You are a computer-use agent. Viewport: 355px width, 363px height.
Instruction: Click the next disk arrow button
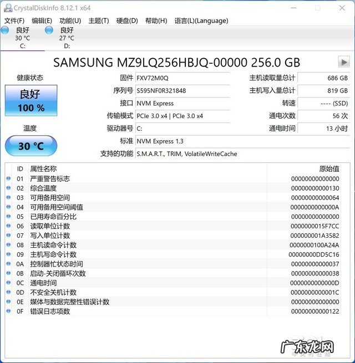344,62
